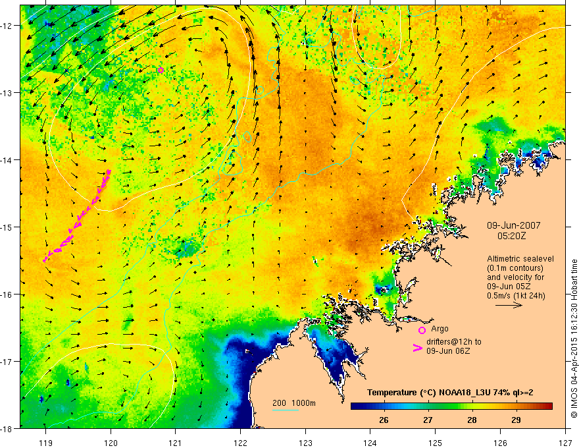Click the '120' longitude axis label
This screenshot has height=448, width=579.
pyautogui.click(x=111, y=443)
